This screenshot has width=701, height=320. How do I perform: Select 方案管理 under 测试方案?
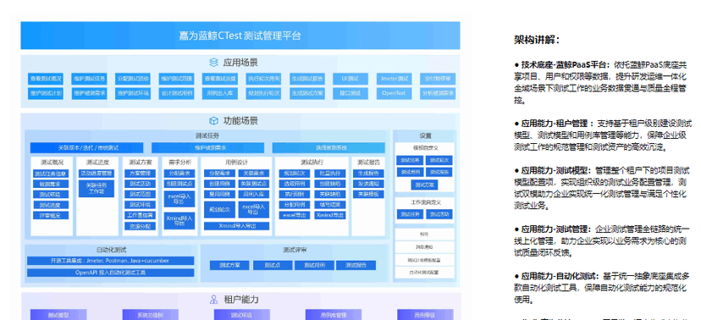coord(141,174)
